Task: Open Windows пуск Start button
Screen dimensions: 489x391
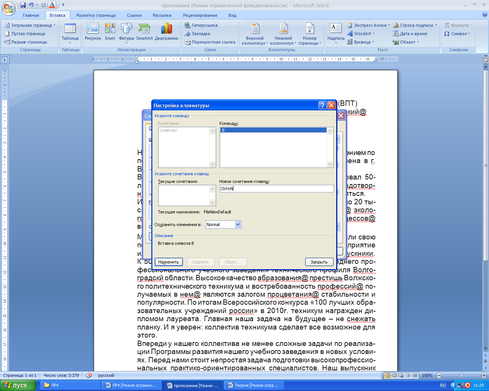Action: pyautogui.click(x=18, y=385)
